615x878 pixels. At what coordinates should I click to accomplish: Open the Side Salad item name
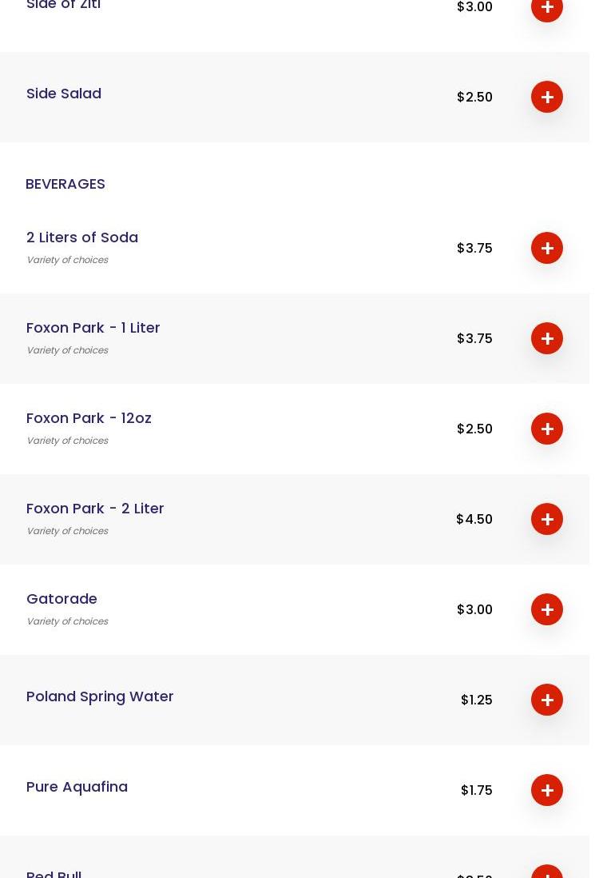point(64,94)
